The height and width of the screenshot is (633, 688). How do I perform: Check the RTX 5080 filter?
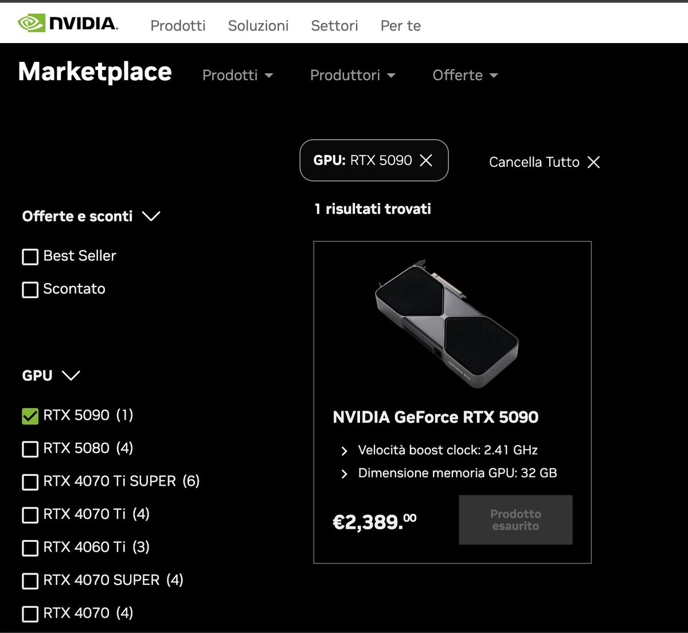(x=30, y=449)
